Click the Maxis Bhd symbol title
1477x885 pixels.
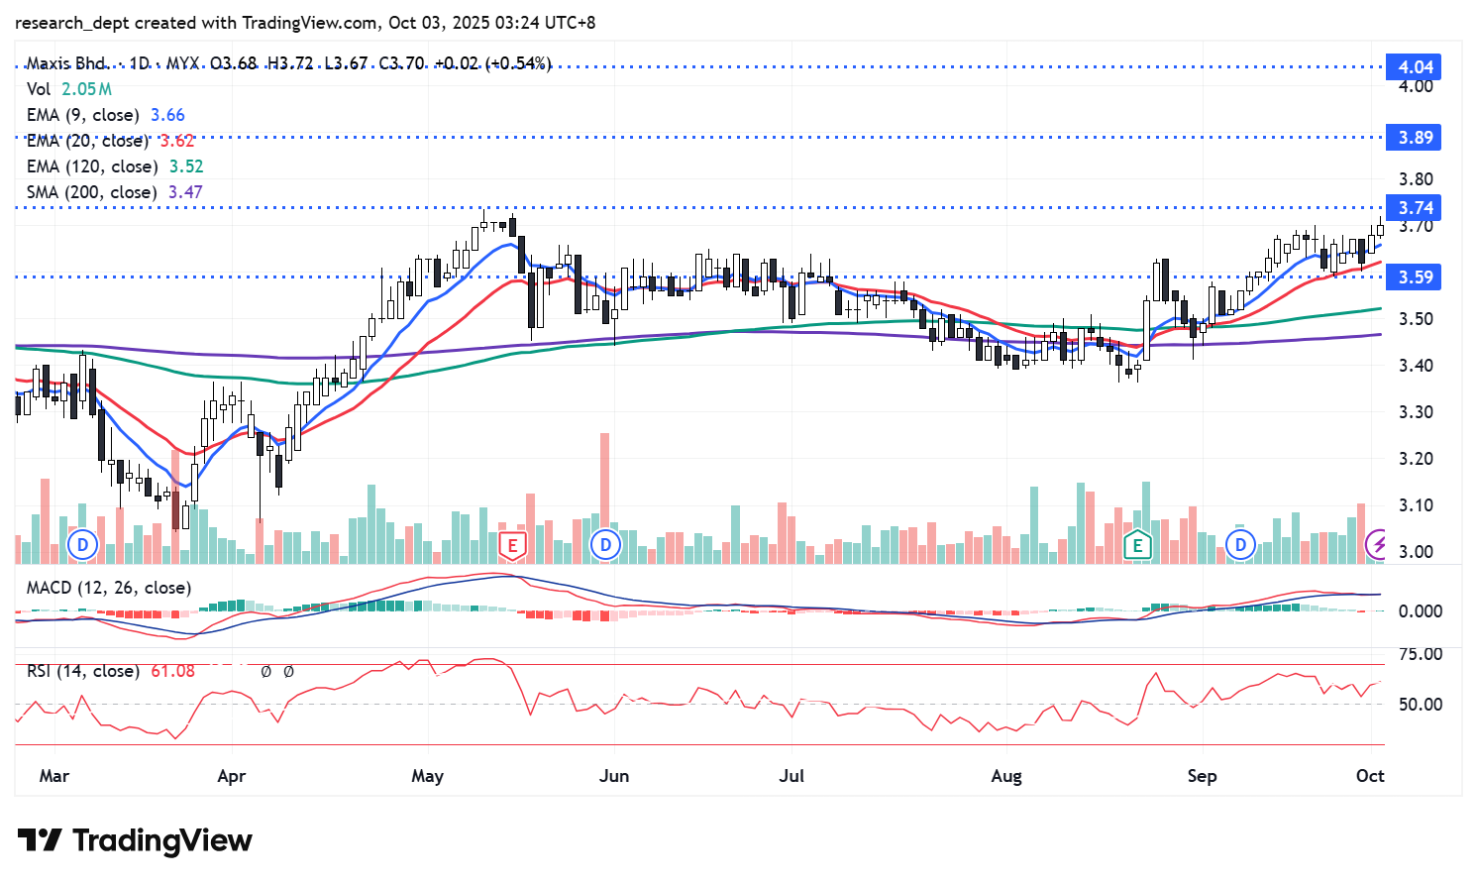(67, 63)
